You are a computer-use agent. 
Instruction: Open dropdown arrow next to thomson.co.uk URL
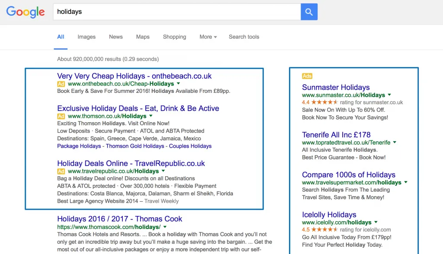[x=151, y=116]
